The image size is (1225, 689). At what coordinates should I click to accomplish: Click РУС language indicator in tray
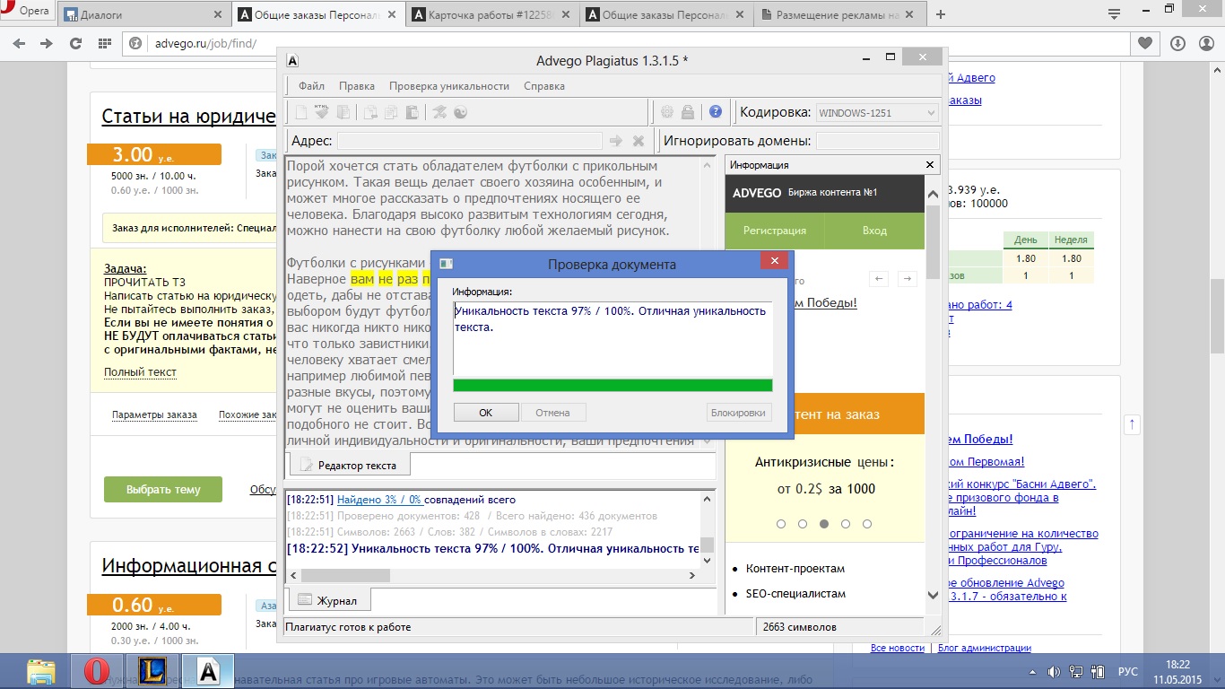pos(1128,672)
